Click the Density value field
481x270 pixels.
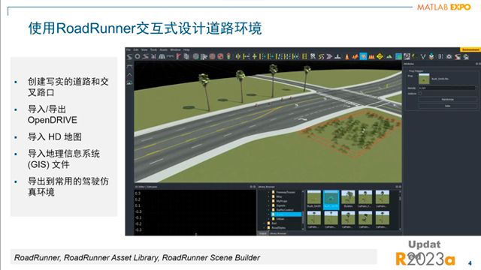tap(446, 88)
